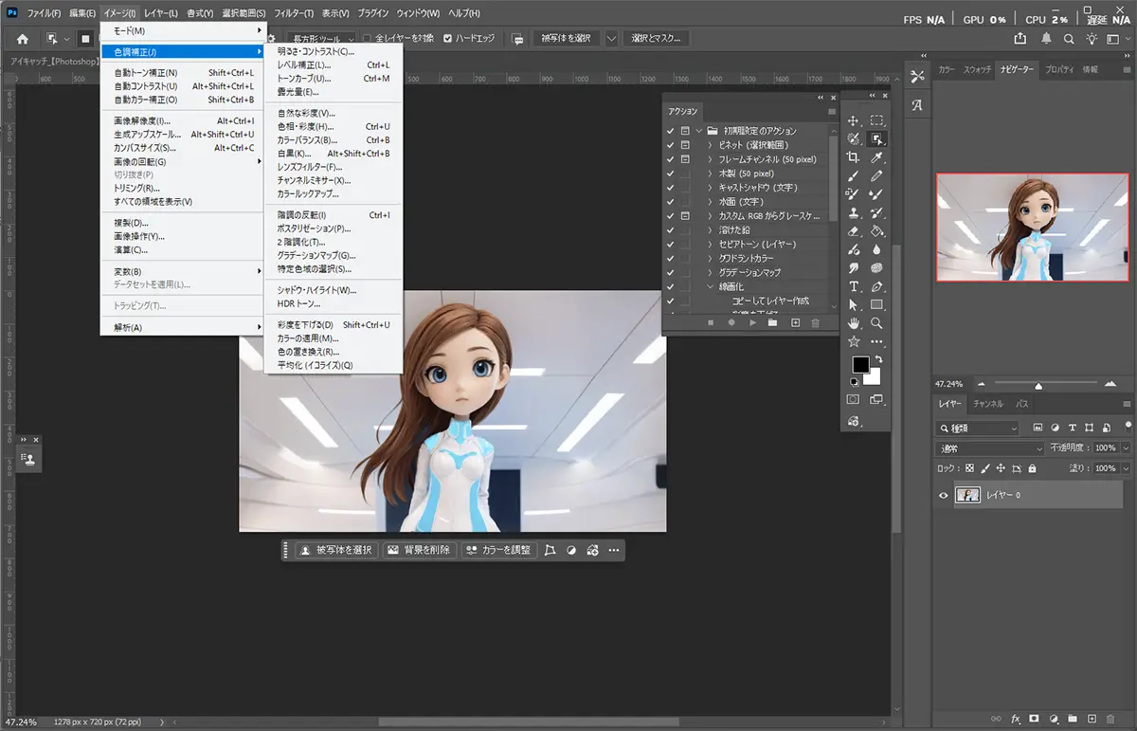Select the Crop tool in toolbox

tap(854, 157)
